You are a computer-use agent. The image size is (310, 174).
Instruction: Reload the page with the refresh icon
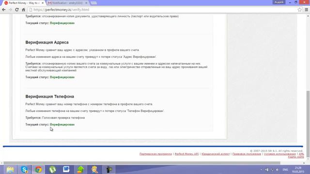17,10
